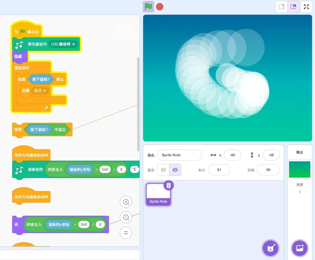
Task: Click the music note icon on 将乐器设为 block
Action: (19, 45)
